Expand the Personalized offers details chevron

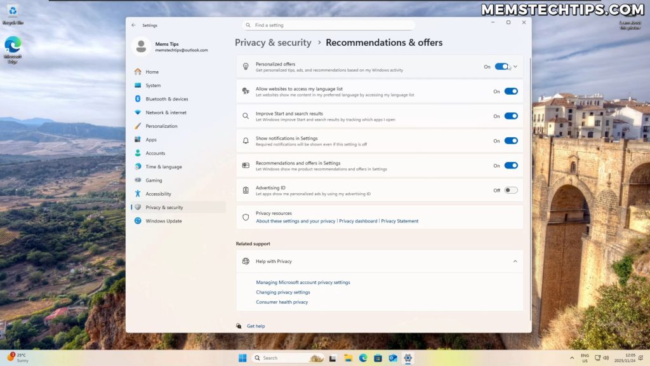[x=516, y=66]
